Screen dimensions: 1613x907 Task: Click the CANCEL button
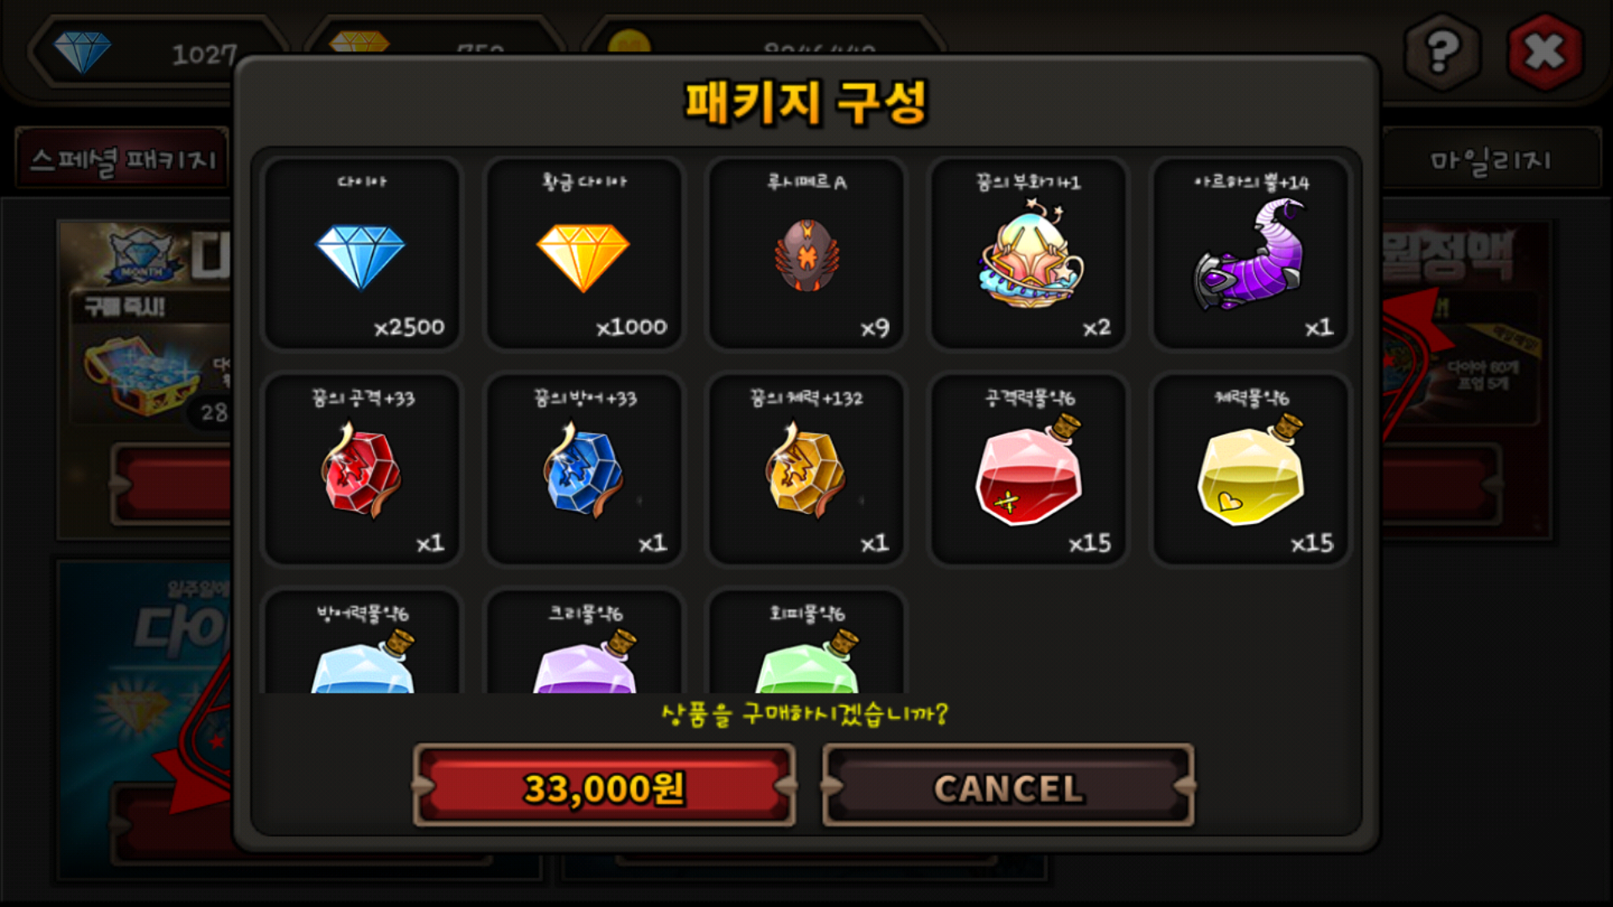[1008, 786]
